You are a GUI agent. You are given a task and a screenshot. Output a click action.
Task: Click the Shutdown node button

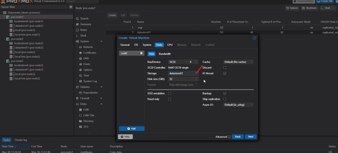(309, 8)
